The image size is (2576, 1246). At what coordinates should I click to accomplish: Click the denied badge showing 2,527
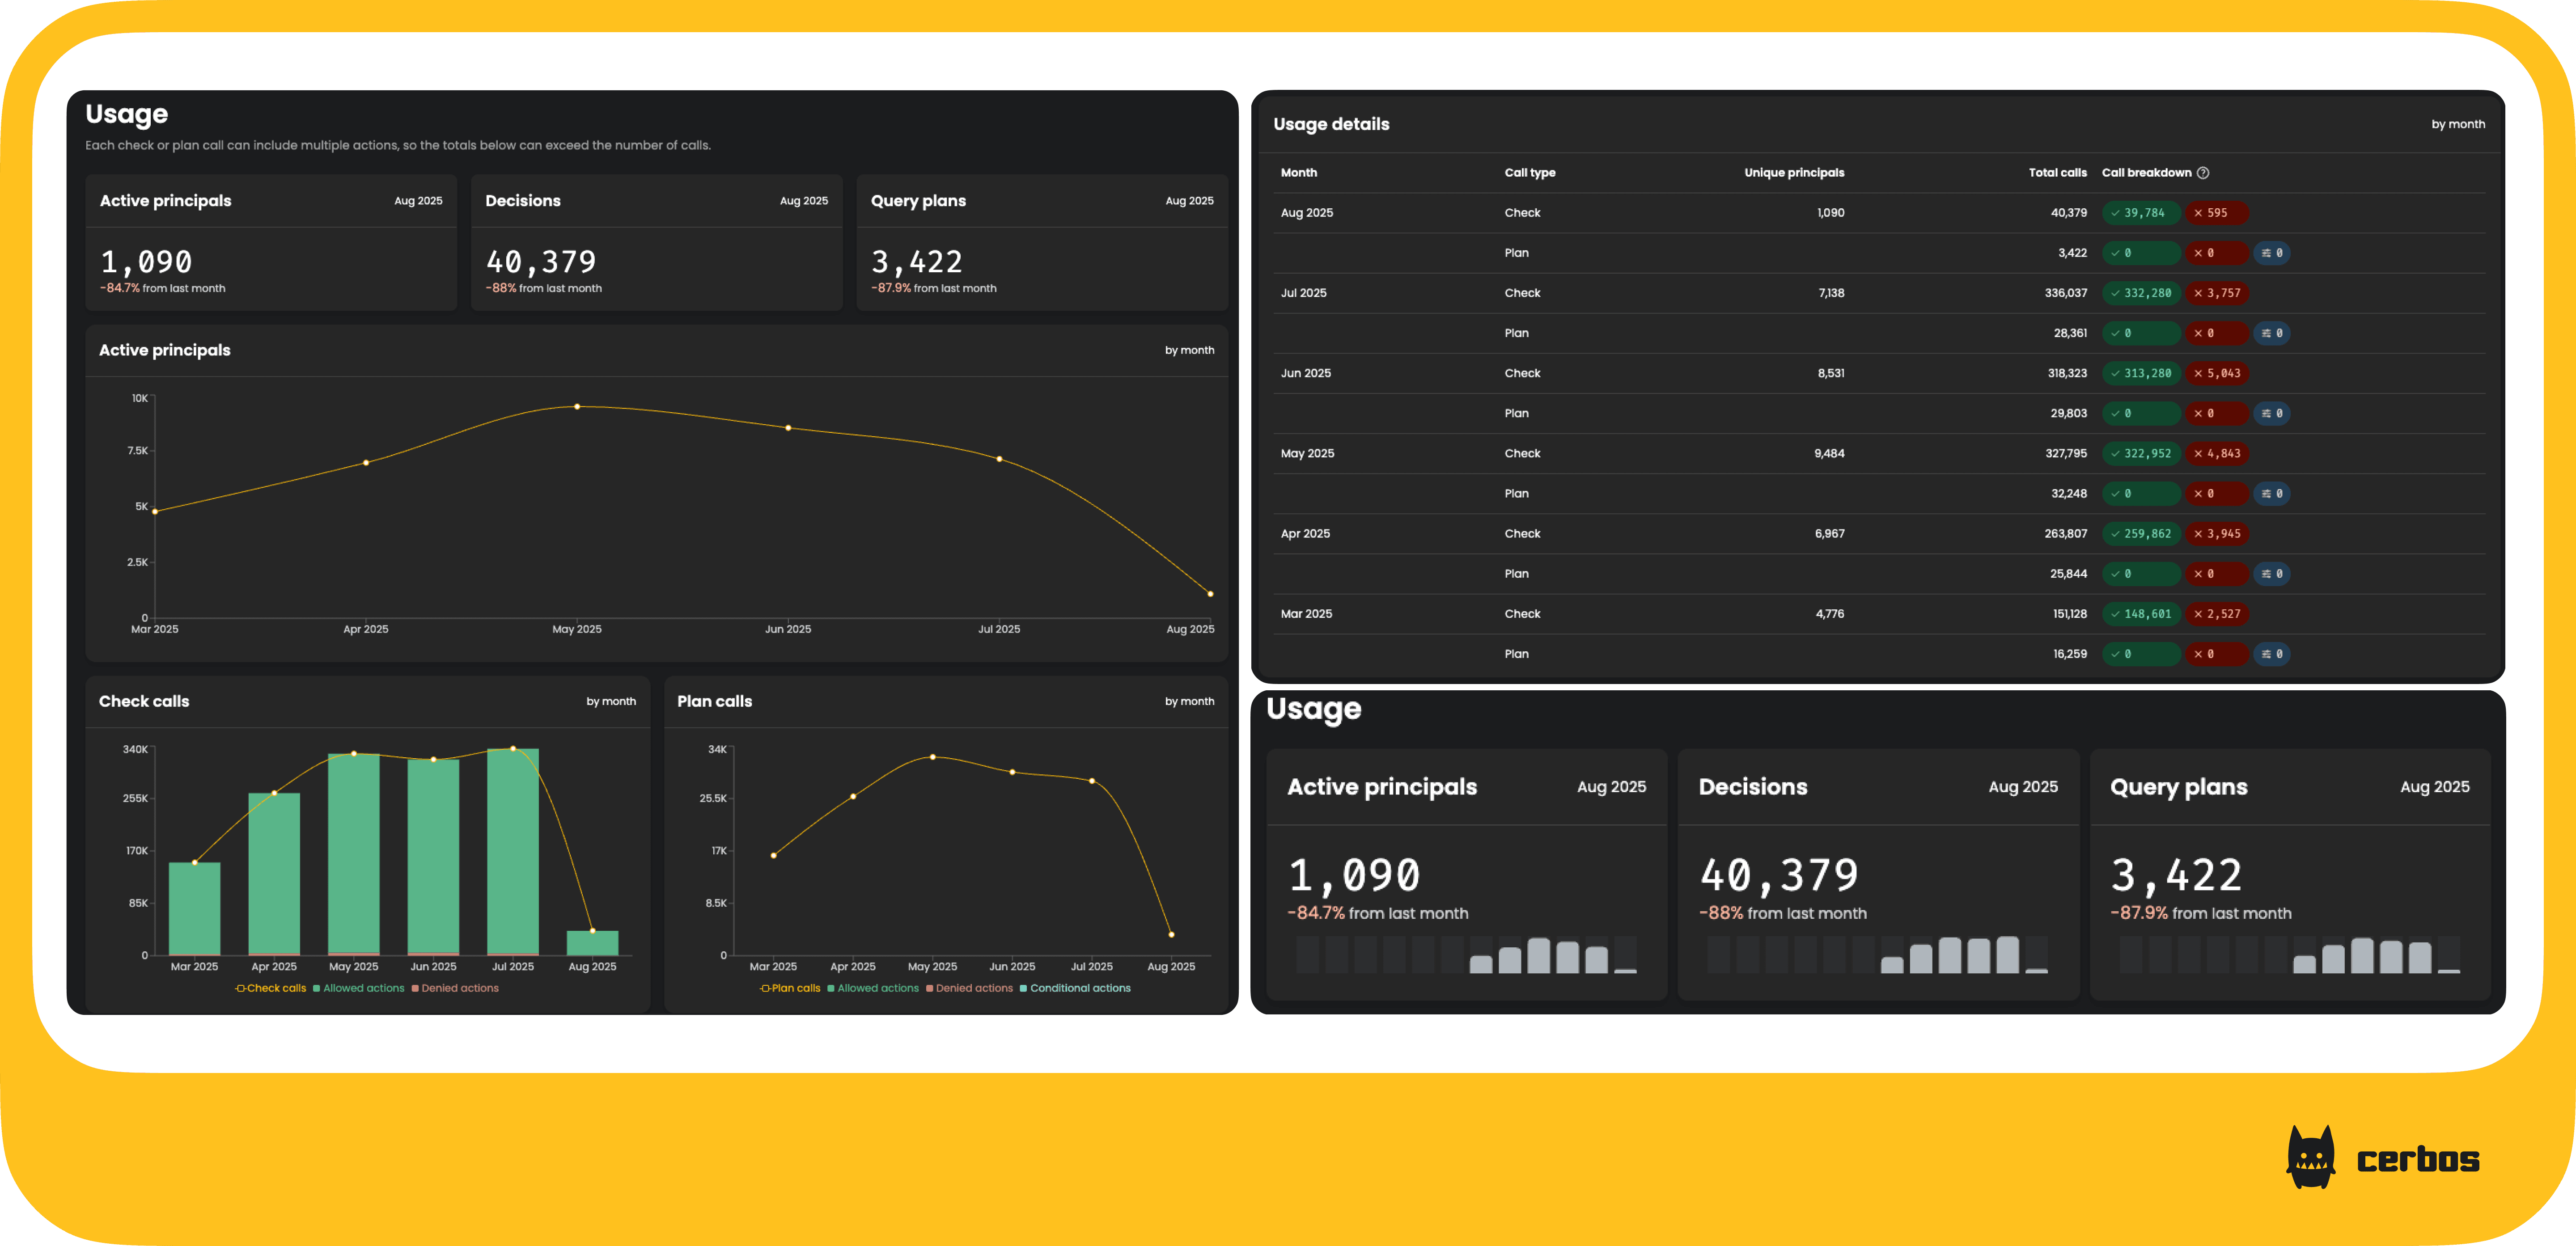tap(2216, 614)
